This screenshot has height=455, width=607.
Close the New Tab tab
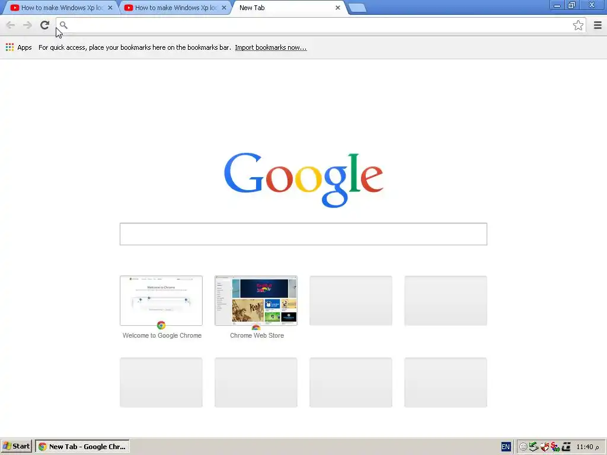[337, 8]
